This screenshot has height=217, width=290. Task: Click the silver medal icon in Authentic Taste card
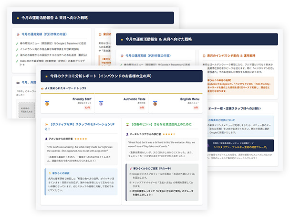coord(101,103)
